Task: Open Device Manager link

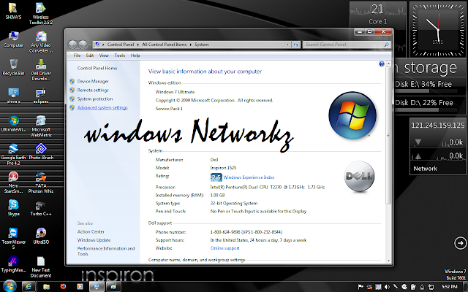Action: tap(93, 81)
